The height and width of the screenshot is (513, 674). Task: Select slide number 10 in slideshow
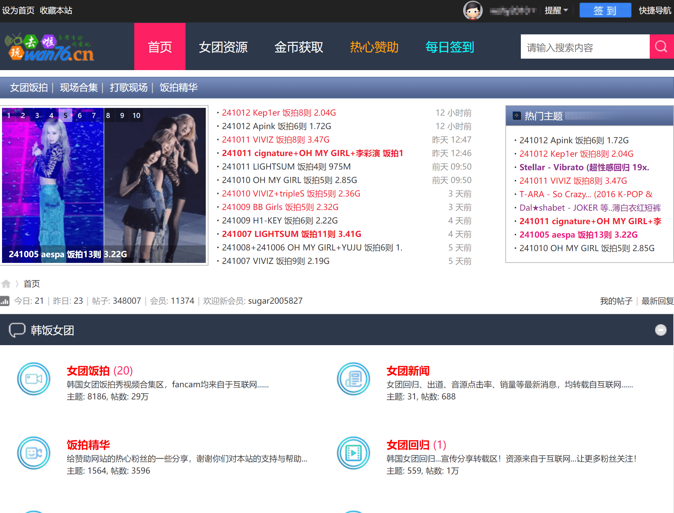pyautogui.click(x=136, y=115)
